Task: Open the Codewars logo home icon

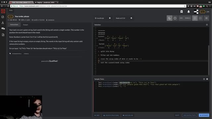Action: (3, 11)
